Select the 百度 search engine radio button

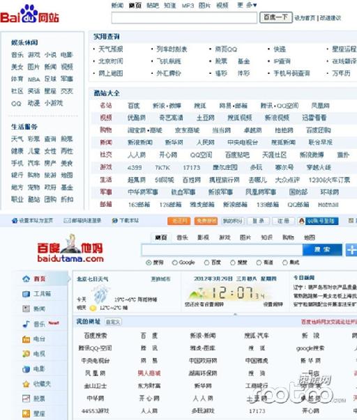206,263
